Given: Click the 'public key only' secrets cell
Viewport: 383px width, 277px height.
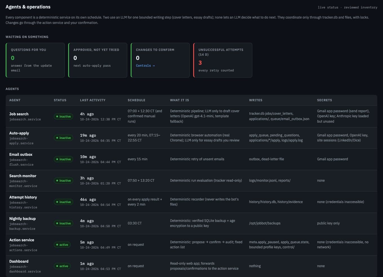Looking at the screenshot, I should pos(328,223).
